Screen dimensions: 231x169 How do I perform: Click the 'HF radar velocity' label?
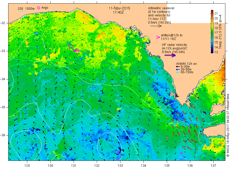tap(175, 45)
